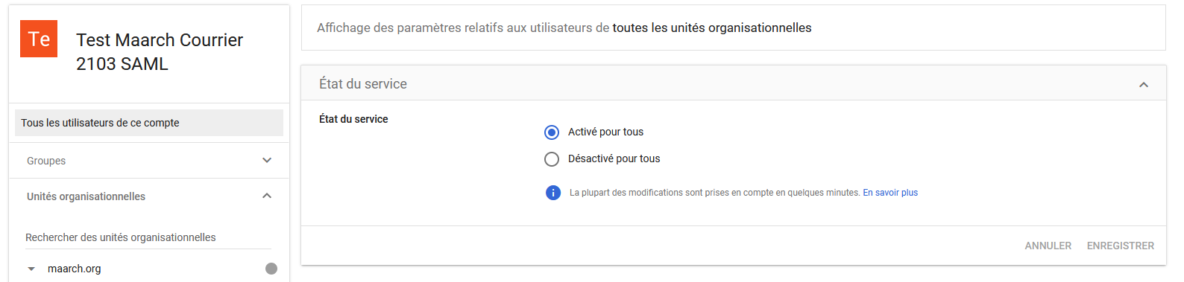Select the maarch.org organizational unit

tap(75, 269)
